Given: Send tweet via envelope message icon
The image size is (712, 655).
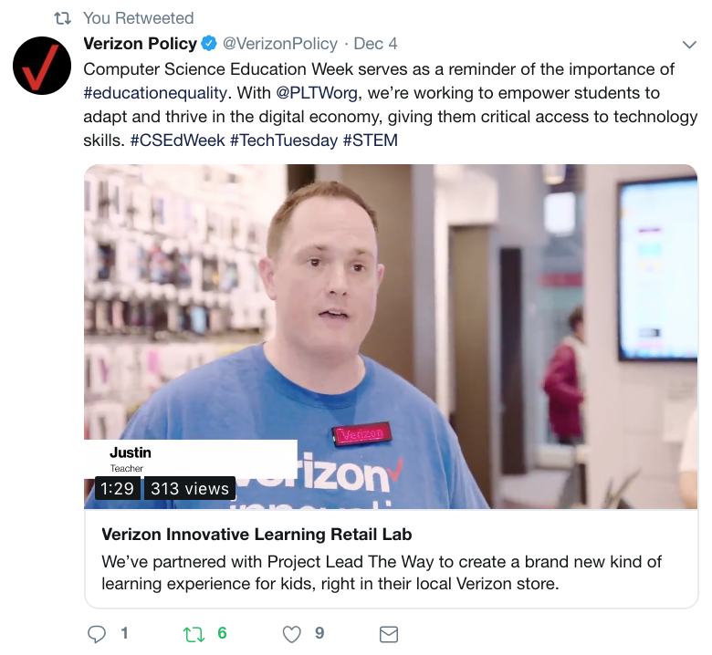Looking at the screenshot, I should [x=389, y=634].
